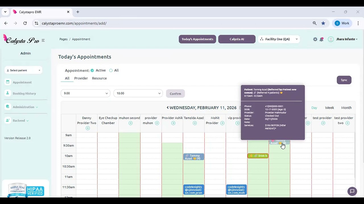This screenshot has height=204, width=364.
Task: Open the Booking History sidebar link
Action: 24,93
